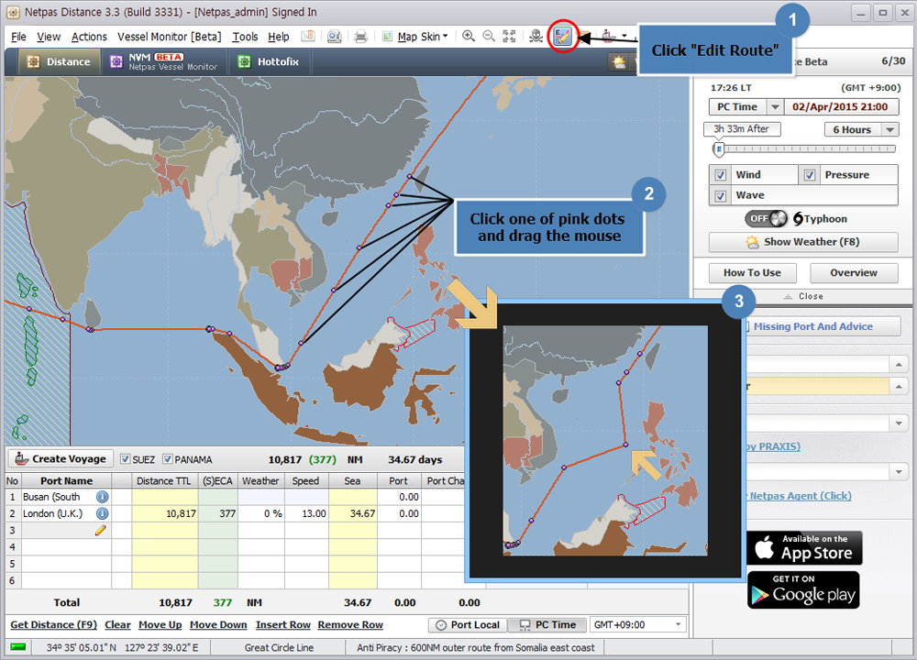The width and height of the screenshot is (917, 660).
Task: Open the PC Time dropdown in weather panel
Action: [775, 107]
